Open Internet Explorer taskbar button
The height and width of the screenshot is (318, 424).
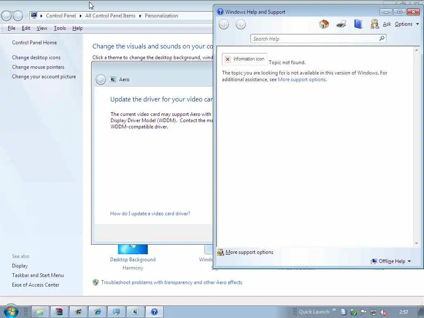(97, 312)
